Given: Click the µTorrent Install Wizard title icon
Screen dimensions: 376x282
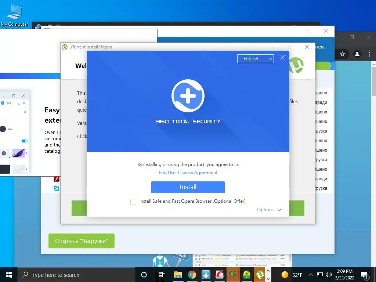Looking at the screenshot, I should click(65, 47).
